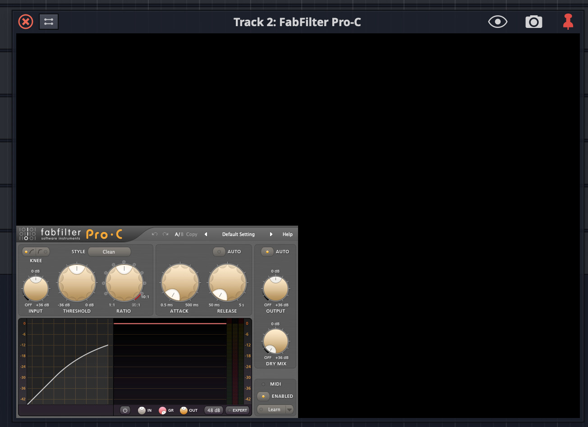Take a snapshot with the camera icon
Viewport: 588px width, 427px height.
pos(534,22)
